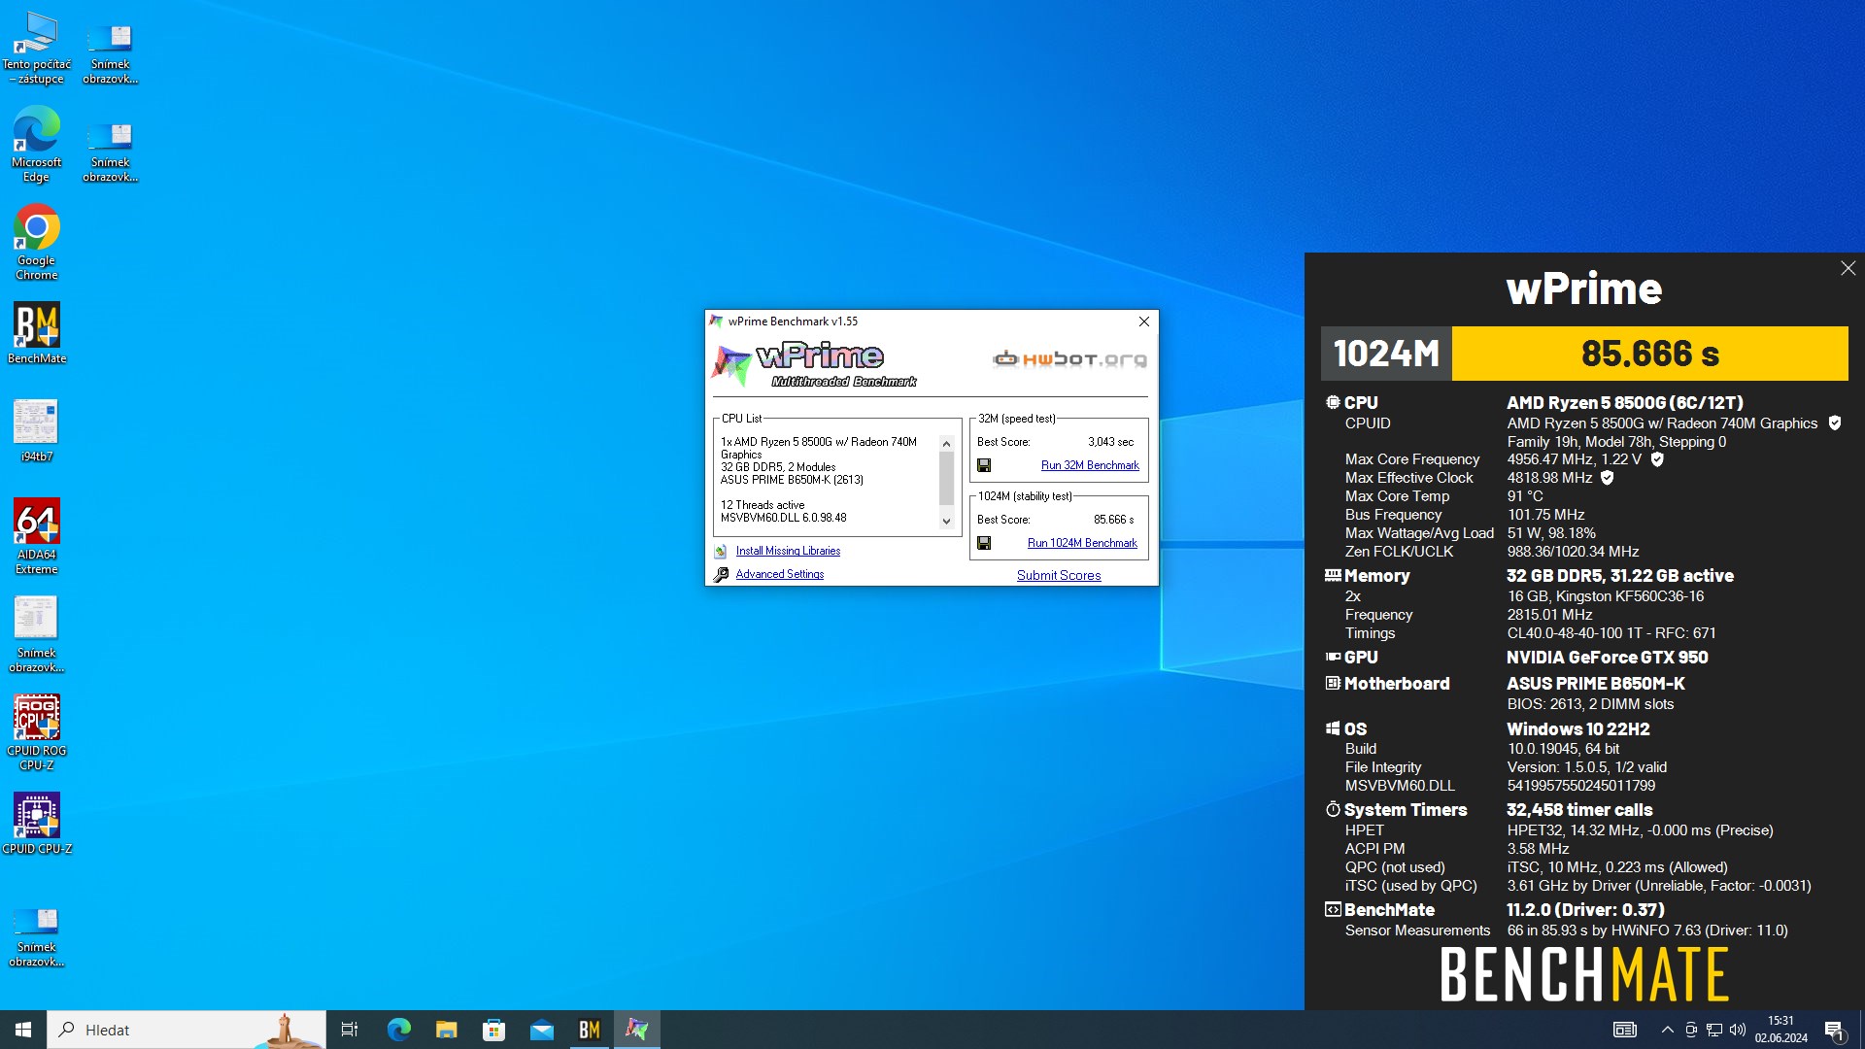Image resolution: width=1865 pixels, height=1049 pixels.
Task: Open notification center icon
Action: [x=1834, y=1030]
